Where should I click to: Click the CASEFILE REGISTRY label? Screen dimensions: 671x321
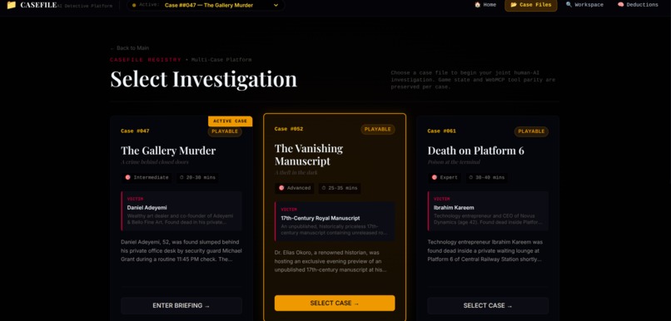tap(146, 60)
